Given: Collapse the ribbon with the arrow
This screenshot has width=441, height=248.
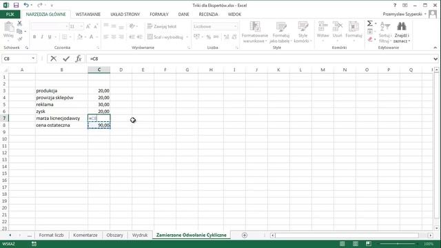Looking at the screenshot, I should coord(435,48).
